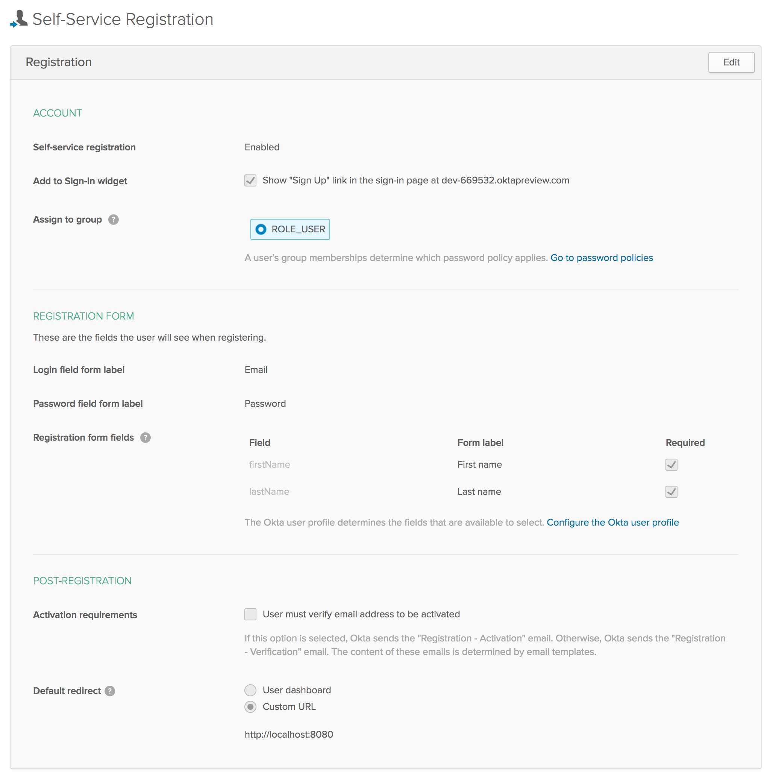Click the http://localhost:8080 custom URL text
This screenshot has width=773, height=776.
289,735
